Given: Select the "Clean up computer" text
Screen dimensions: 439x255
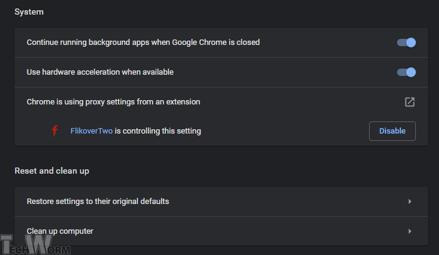Looking at the screenshot, I should coord(60,231).
